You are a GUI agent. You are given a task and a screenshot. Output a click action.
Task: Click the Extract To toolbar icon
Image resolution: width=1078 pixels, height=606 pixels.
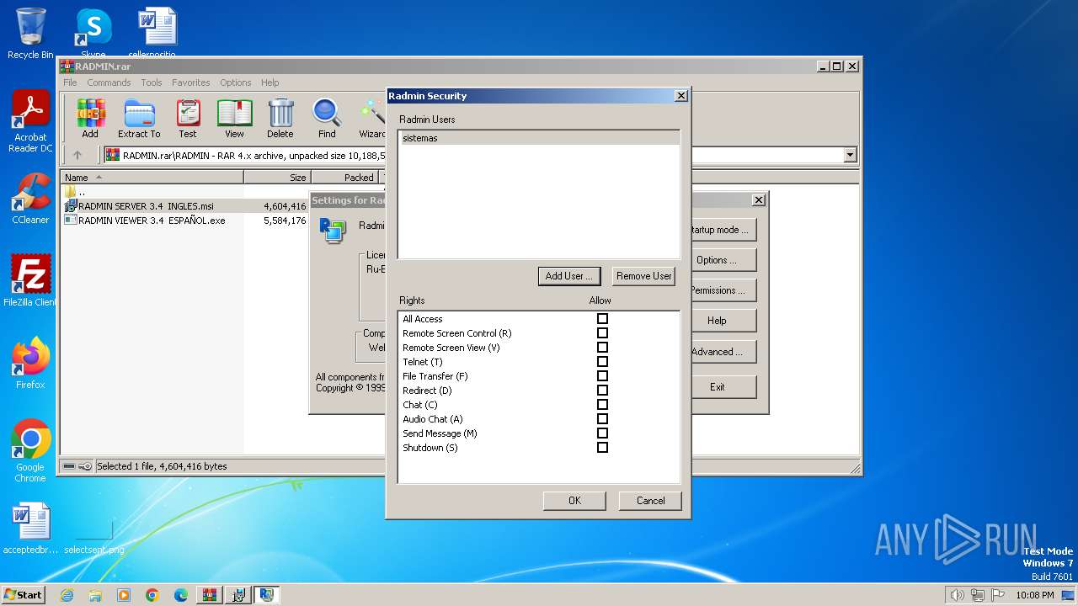coord(139,118)
